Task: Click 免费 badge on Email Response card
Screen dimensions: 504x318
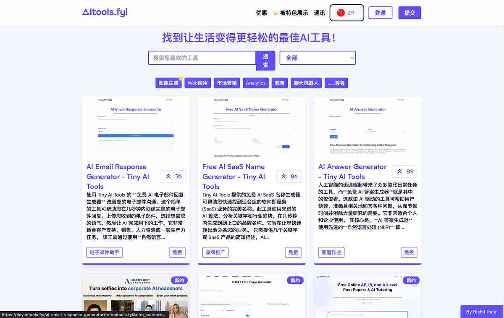Action: click(177, 252)
